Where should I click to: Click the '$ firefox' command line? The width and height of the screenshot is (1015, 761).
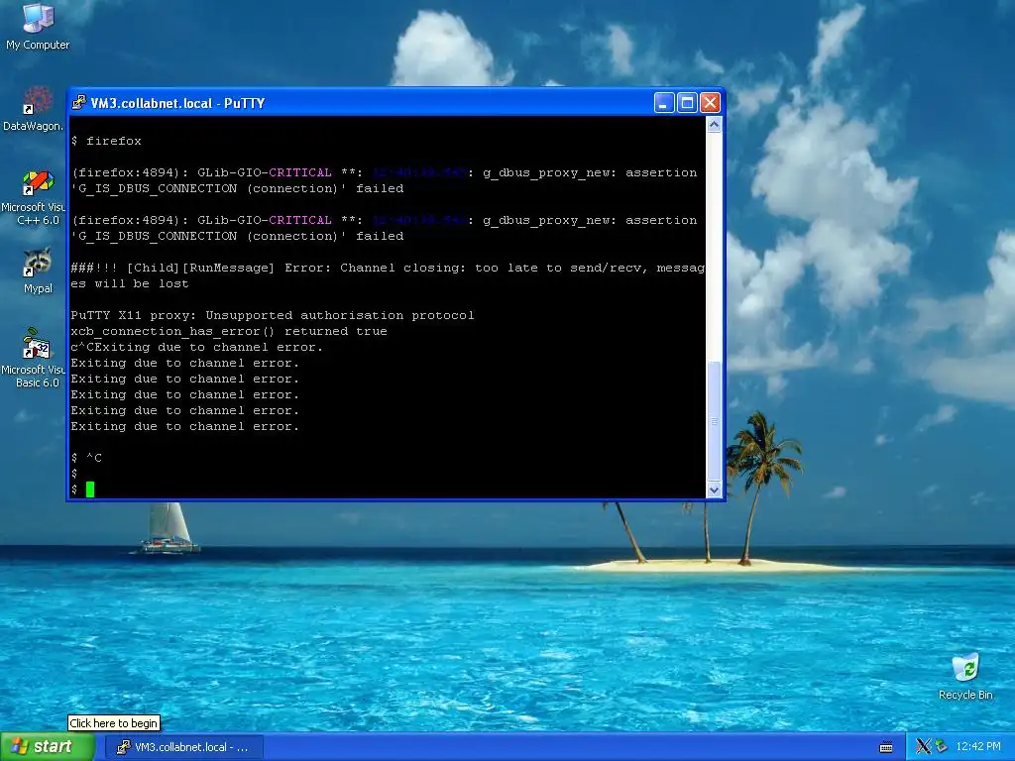click(x=106, y=141)
